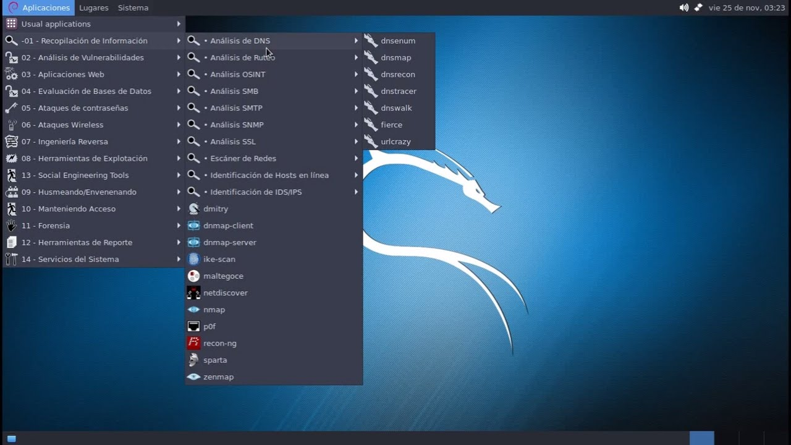Click the show desktop button in bottom panel
The height and width of the screenshot is (445, 791).
click(x=11, y=439)
